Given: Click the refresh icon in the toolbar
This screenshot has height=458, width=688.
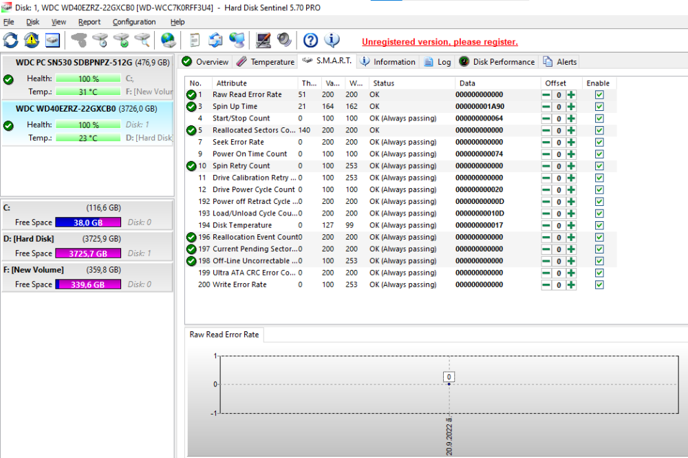Looking at the screenshot, I should pyautogui.click(x=11, y=40).
